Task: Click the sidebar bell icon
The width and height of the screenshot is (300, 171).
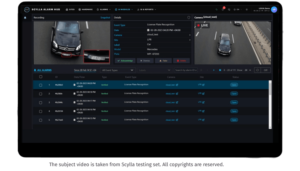Action: pyautogui.click(x=25, y=18)
